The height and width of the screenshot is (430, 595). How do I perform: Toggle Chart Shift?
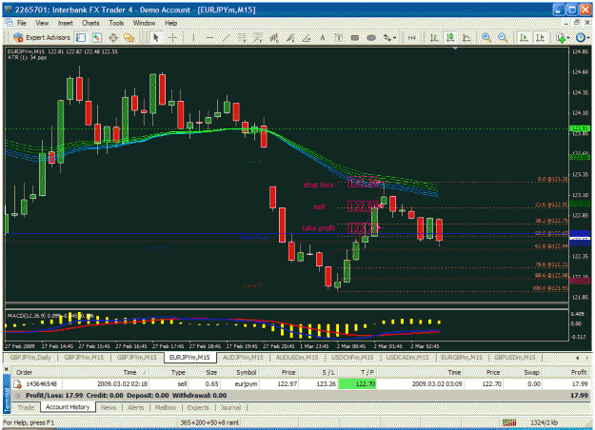tap(540, 37)
